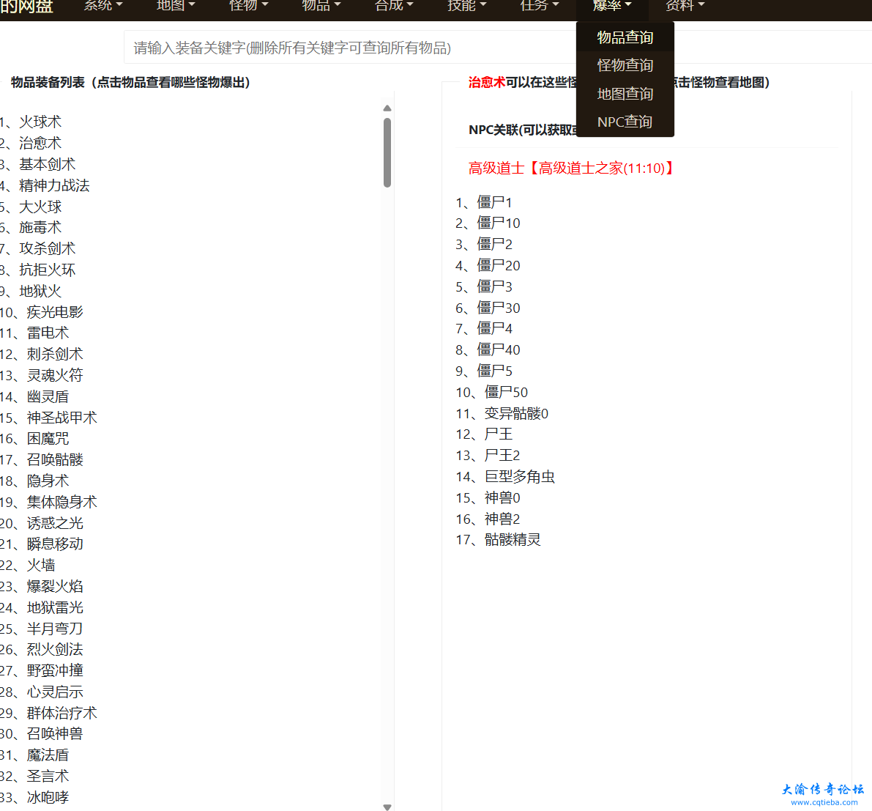Select the 尸王 monster
The width and height of the screenshot is (872, 811).
click(499, 434)
